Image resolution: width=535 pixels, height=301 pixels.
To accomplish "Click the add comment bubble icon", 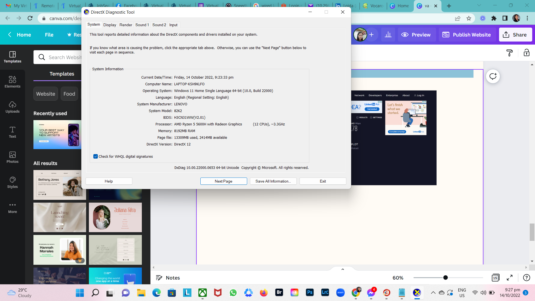I will tap(493, 76).
